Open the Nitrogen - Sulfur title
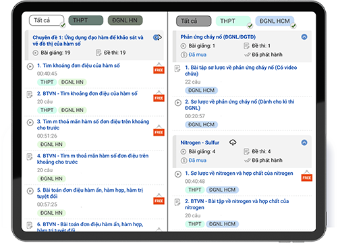Image resolution: width=338 pixels, height=243 pixels. point(200,142)
